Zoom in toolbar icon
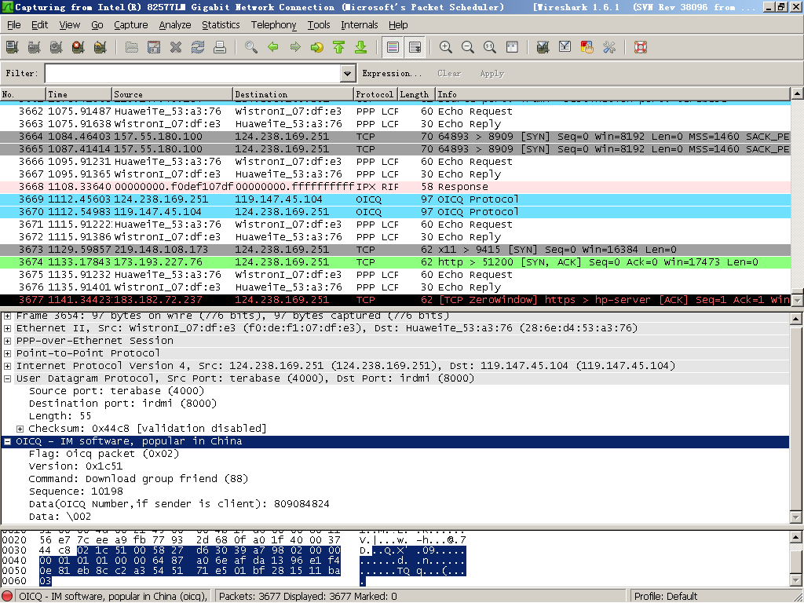 pos(446,47)
